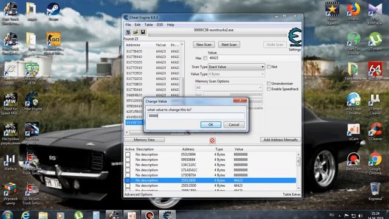This screenshot has width=389, height=219.
Task: Click the save floppy disk toolbar icon
Action: pos(143,32)
